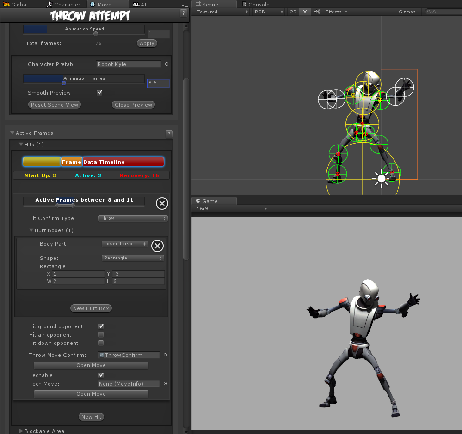462x434 pixels.
Task: Toggle 2D view mode in the Scene toolbar
Action: 293,12
